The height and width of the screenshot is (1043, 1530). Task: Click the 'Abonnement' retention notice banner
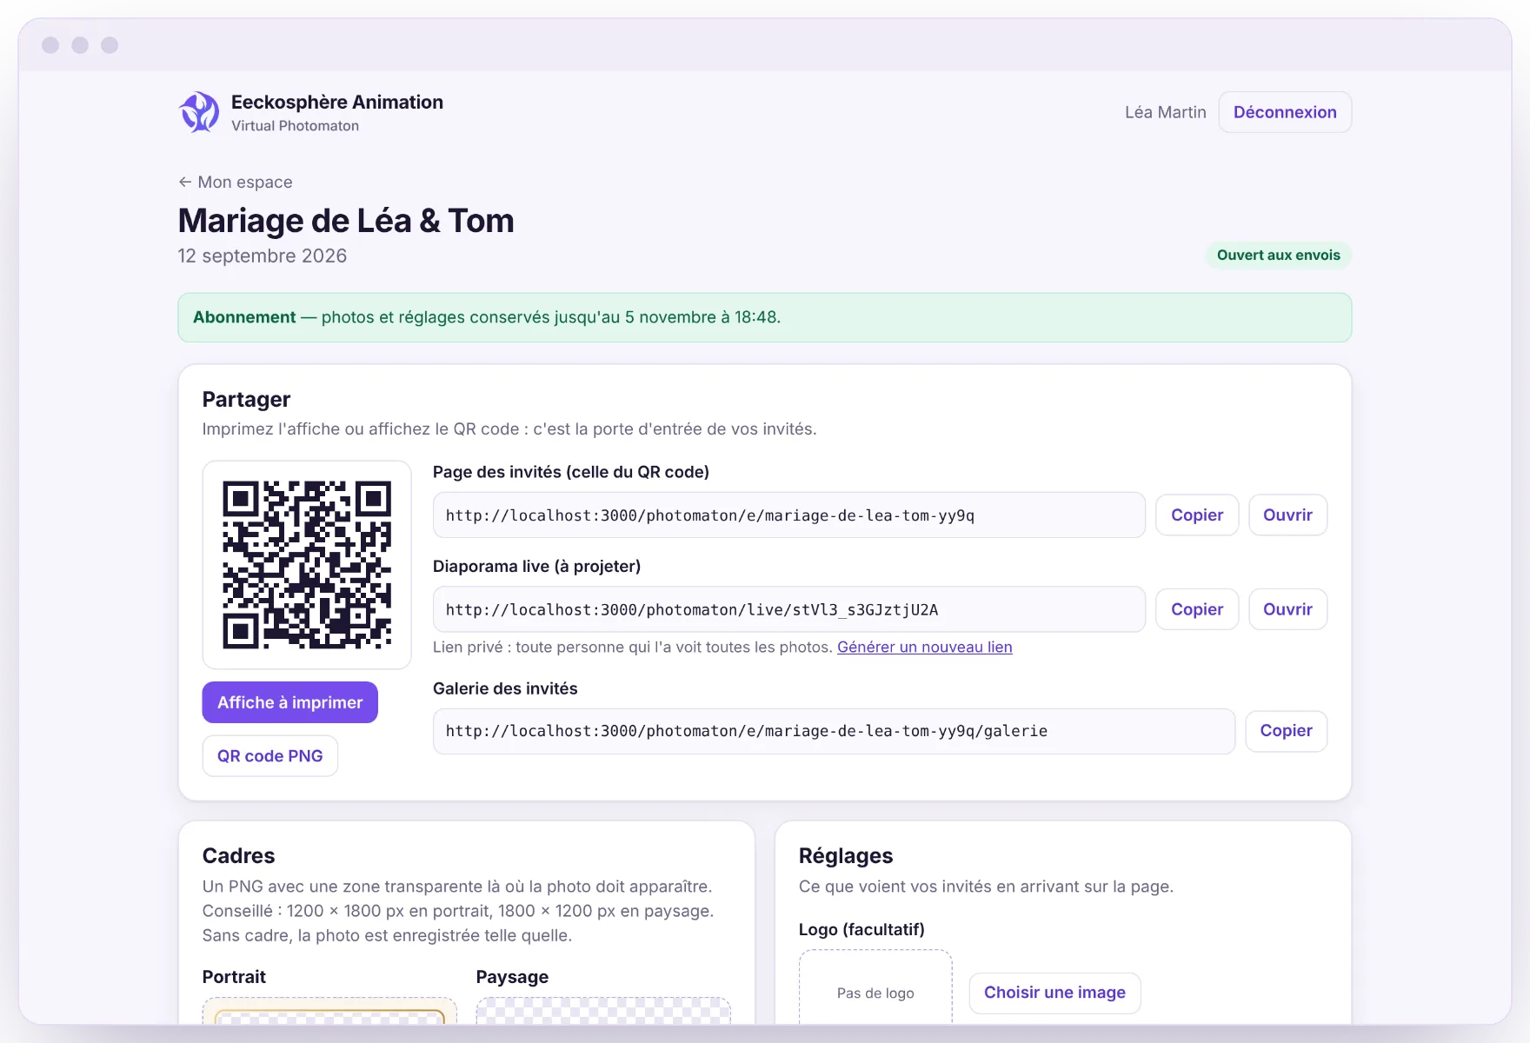pyautogui.click(x=765, y=317)
